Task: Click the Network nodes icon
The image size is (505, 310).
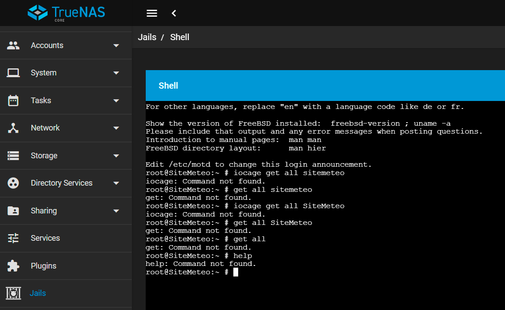Action: click(13, 128)
